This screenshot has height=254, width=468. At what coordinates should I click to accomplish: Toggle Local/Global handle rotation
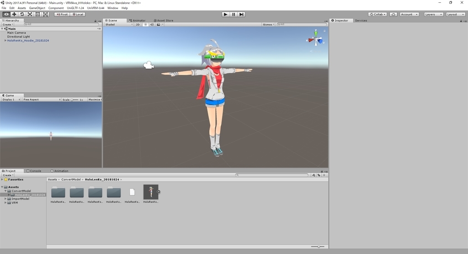click(x=78, y=14)
